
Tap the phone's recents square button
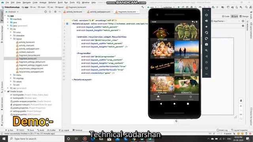(x=188, y=104)
